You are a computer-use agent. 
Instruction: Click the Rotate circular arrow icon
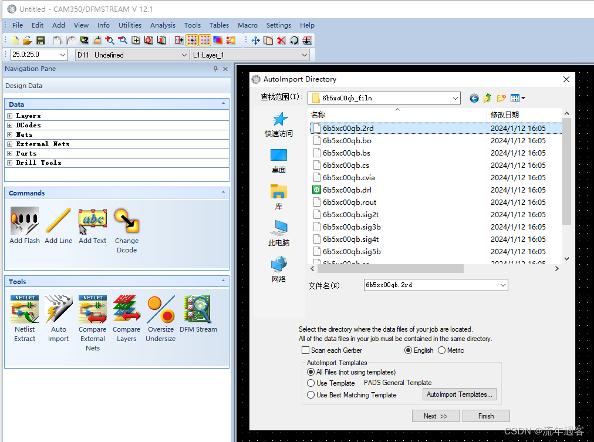point(294,40)
